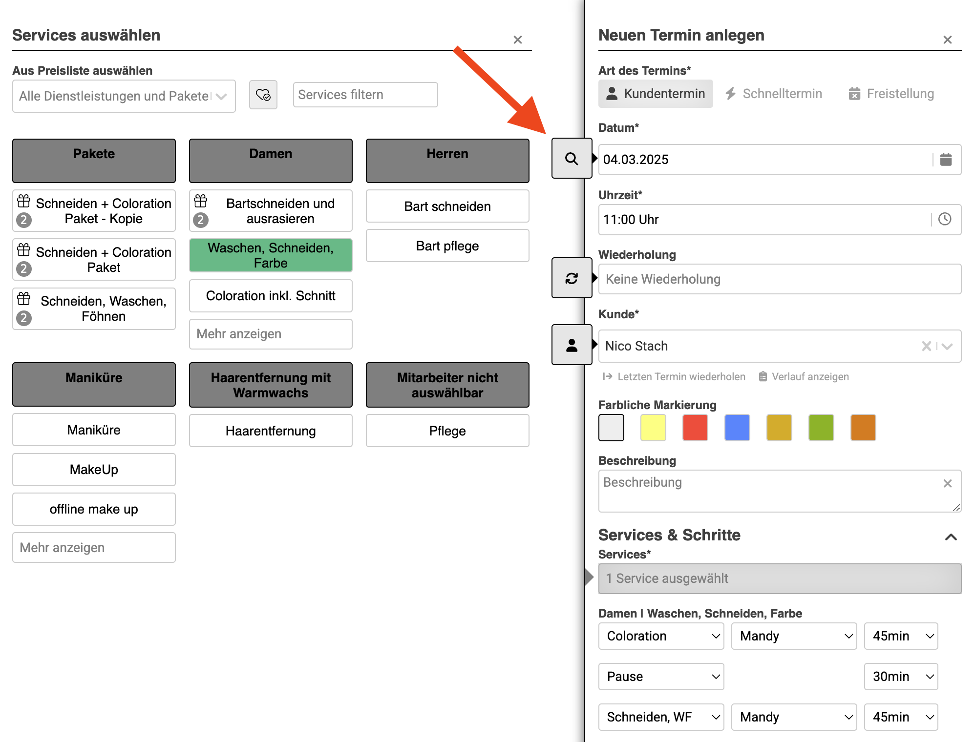Click the clock icon in Uhrzeit field
Viewport: 975px width, 742px height.
click(945, 219)
